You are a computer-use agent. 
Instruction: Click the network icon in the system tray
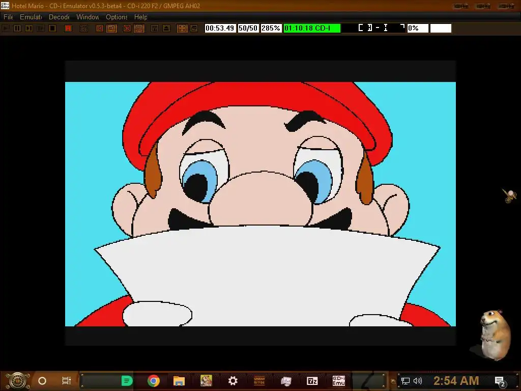point(406,381)
